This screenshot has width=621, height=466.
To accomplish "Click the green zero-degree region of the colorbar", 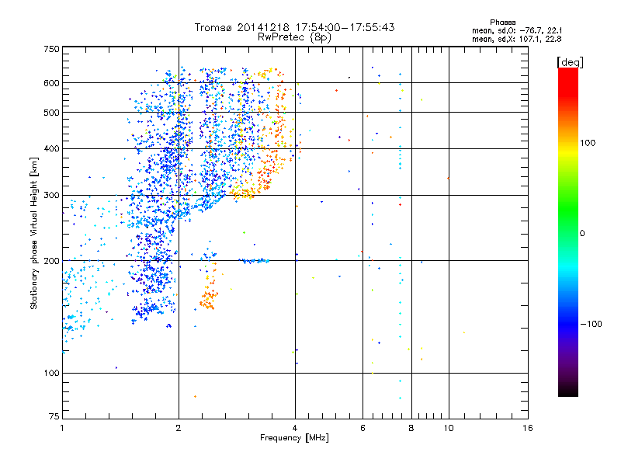I will coord(568,222).
